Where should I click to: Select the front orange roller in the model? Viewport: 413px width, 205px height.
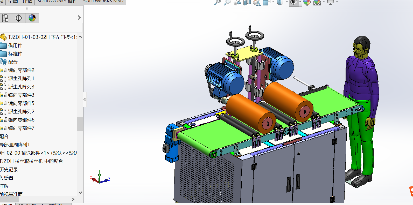point(251,114)
